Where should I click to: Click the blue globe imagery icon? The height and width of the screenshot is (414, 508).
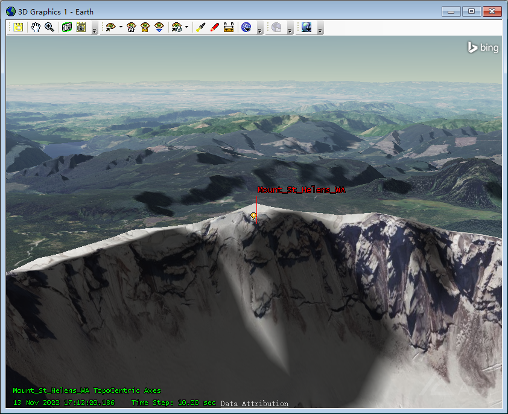coord(246,27)
